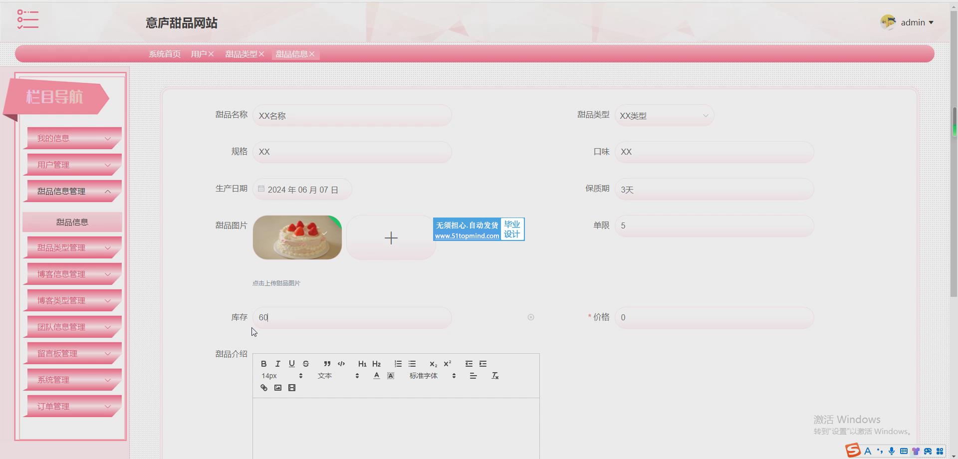Apply strikethrough formatting in the editor

(306, 364)
